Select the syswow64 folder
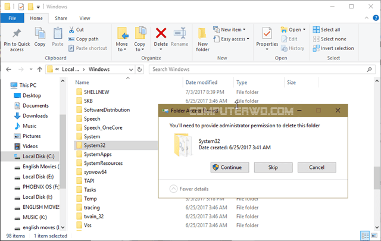 coord(92,172)
